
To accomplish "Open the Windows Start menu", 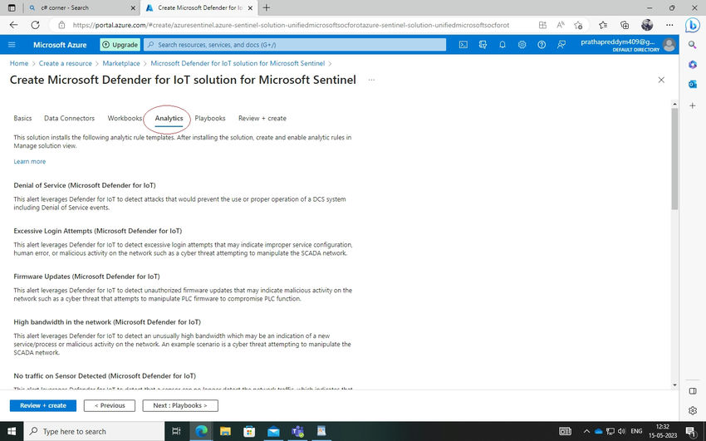I will 12,431.
